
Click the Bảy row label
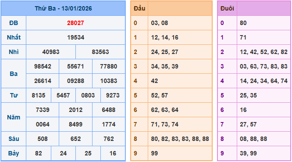pos(14,153)
